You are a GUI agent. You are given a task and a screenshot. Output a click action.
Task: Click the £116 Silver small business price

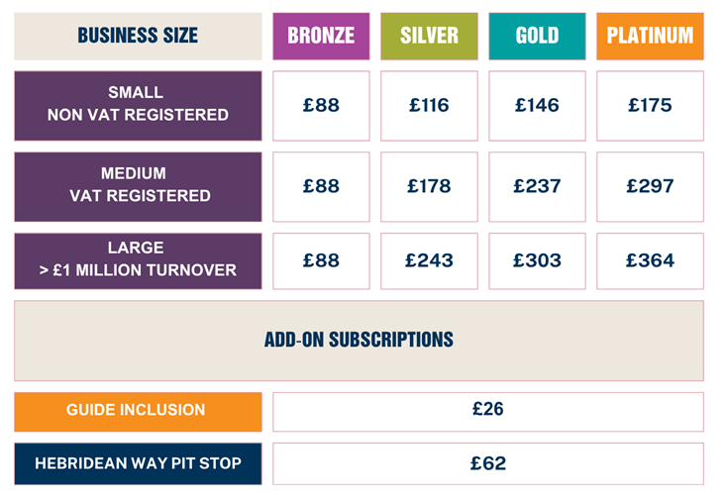tap(429, 105)
